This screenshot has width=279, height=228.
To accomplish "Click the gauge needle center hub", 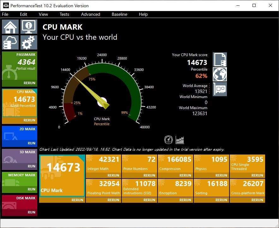I will [102, 102].
